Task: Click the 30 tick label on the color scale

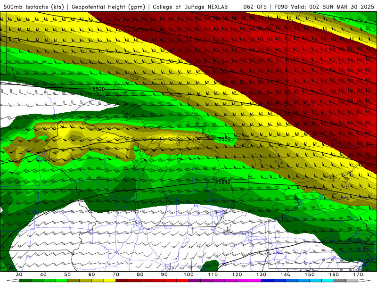Action: click(x=19, y=275)
